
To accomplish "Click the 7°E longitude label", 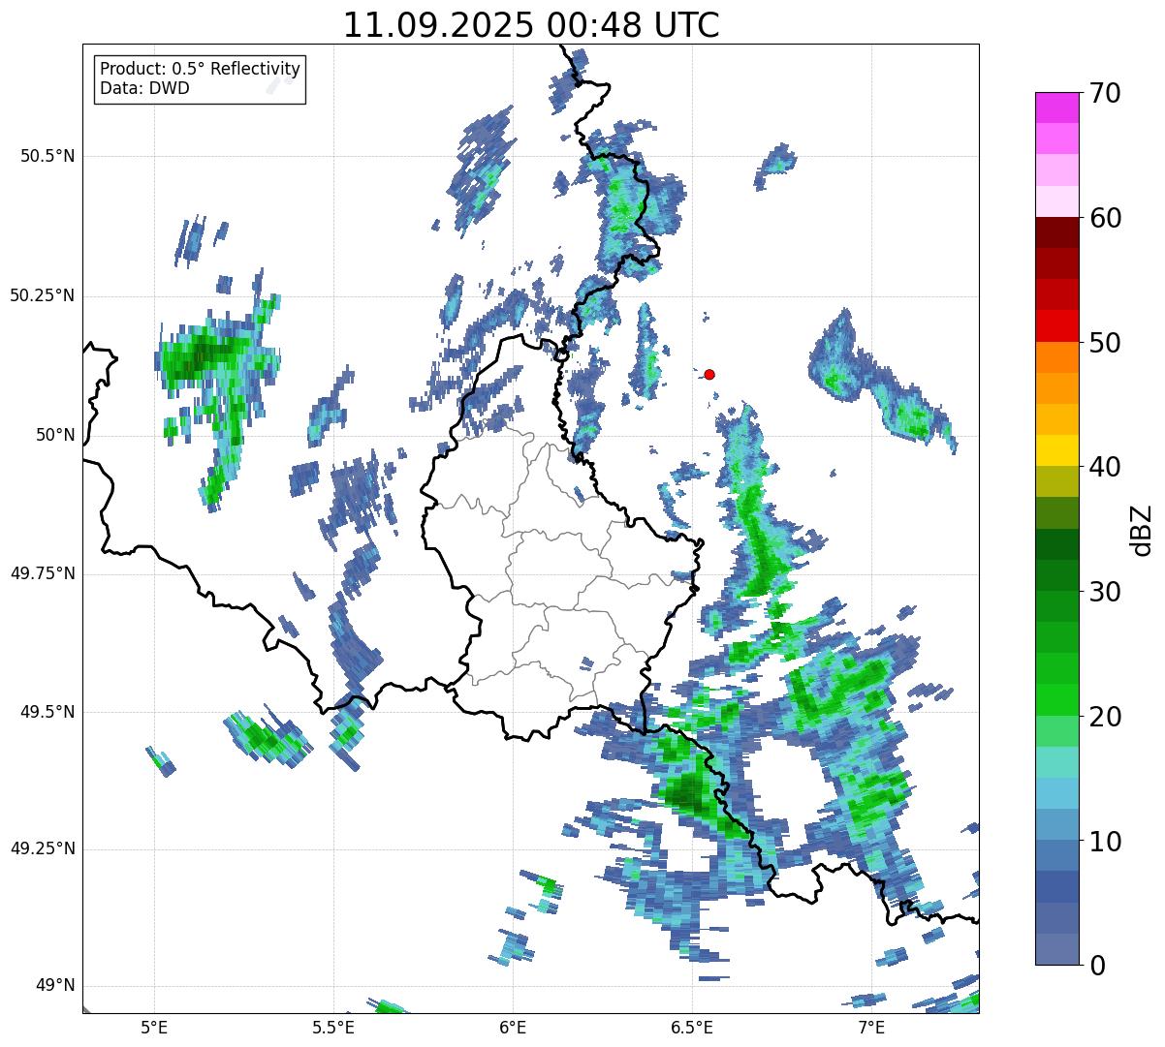I will tap(871, 1027).
